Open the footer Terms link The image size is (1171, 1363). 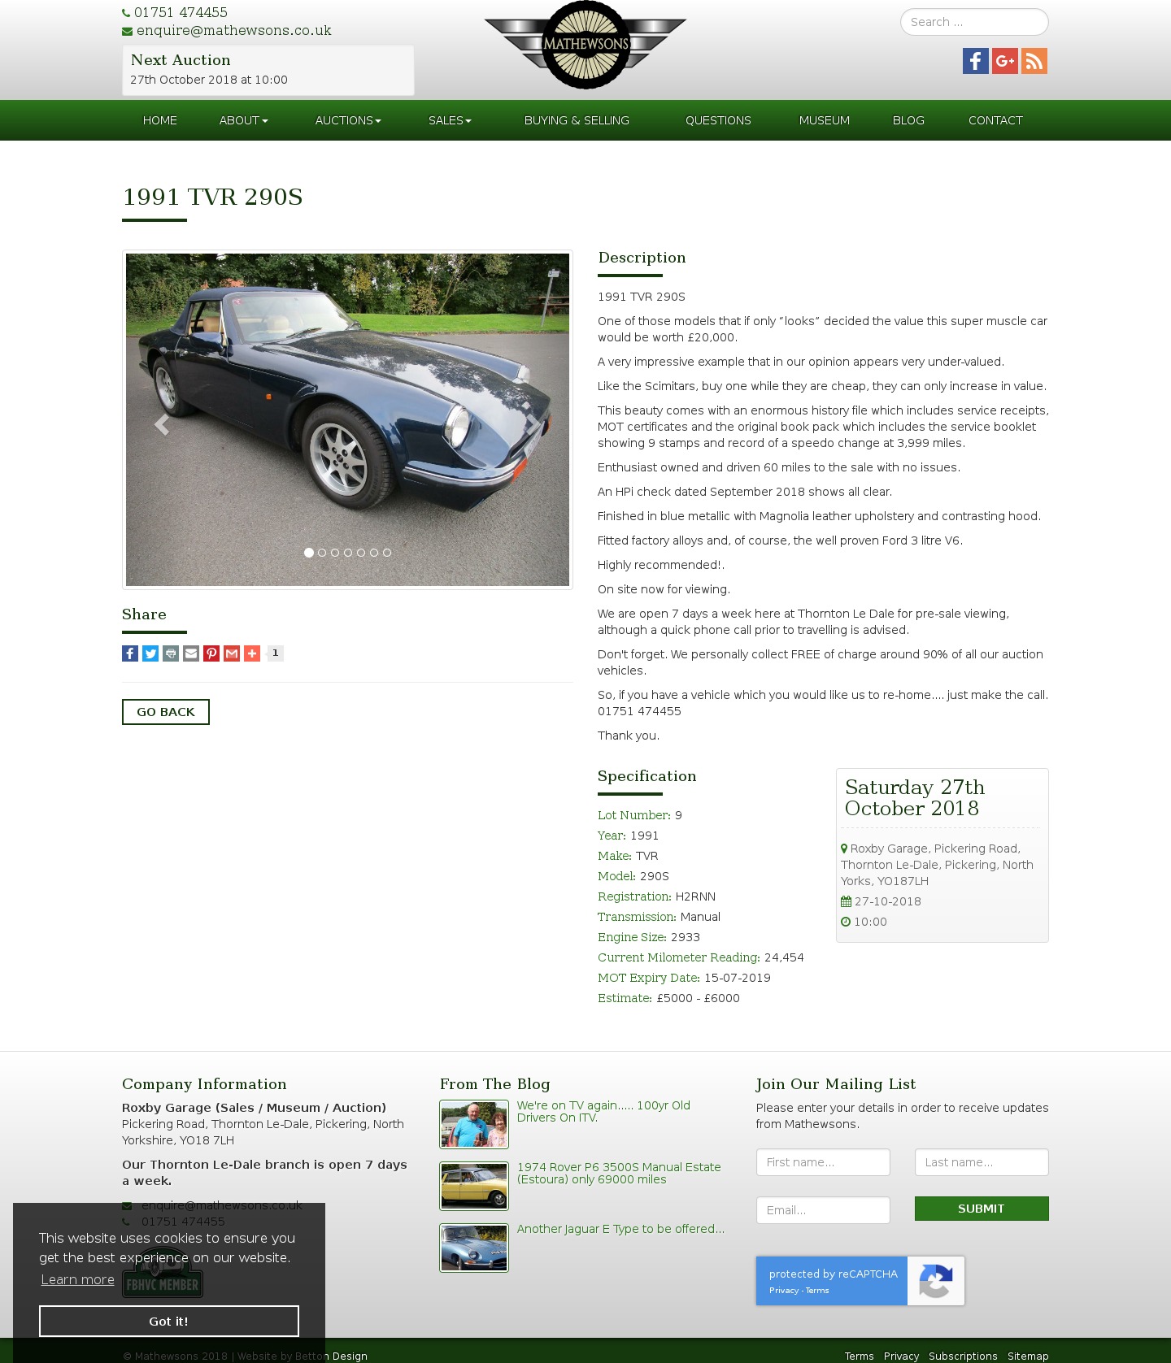(859, 1356)
